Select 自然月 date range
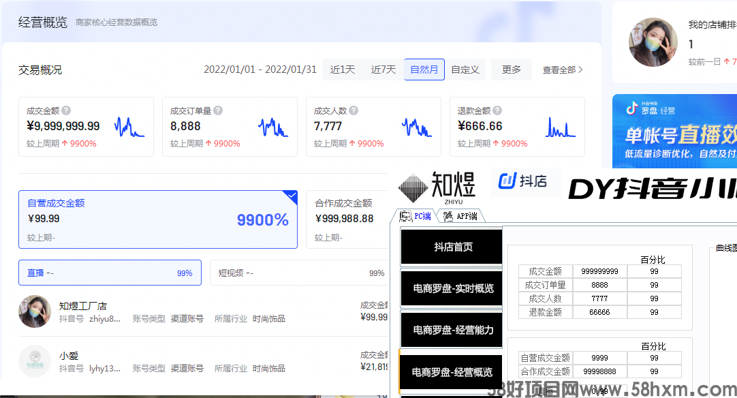Screen dimensions: 737x398 (424, 70)
